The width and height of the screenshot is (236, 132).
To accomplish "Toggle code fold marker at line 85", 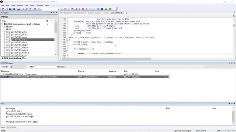I will point(67,40).
